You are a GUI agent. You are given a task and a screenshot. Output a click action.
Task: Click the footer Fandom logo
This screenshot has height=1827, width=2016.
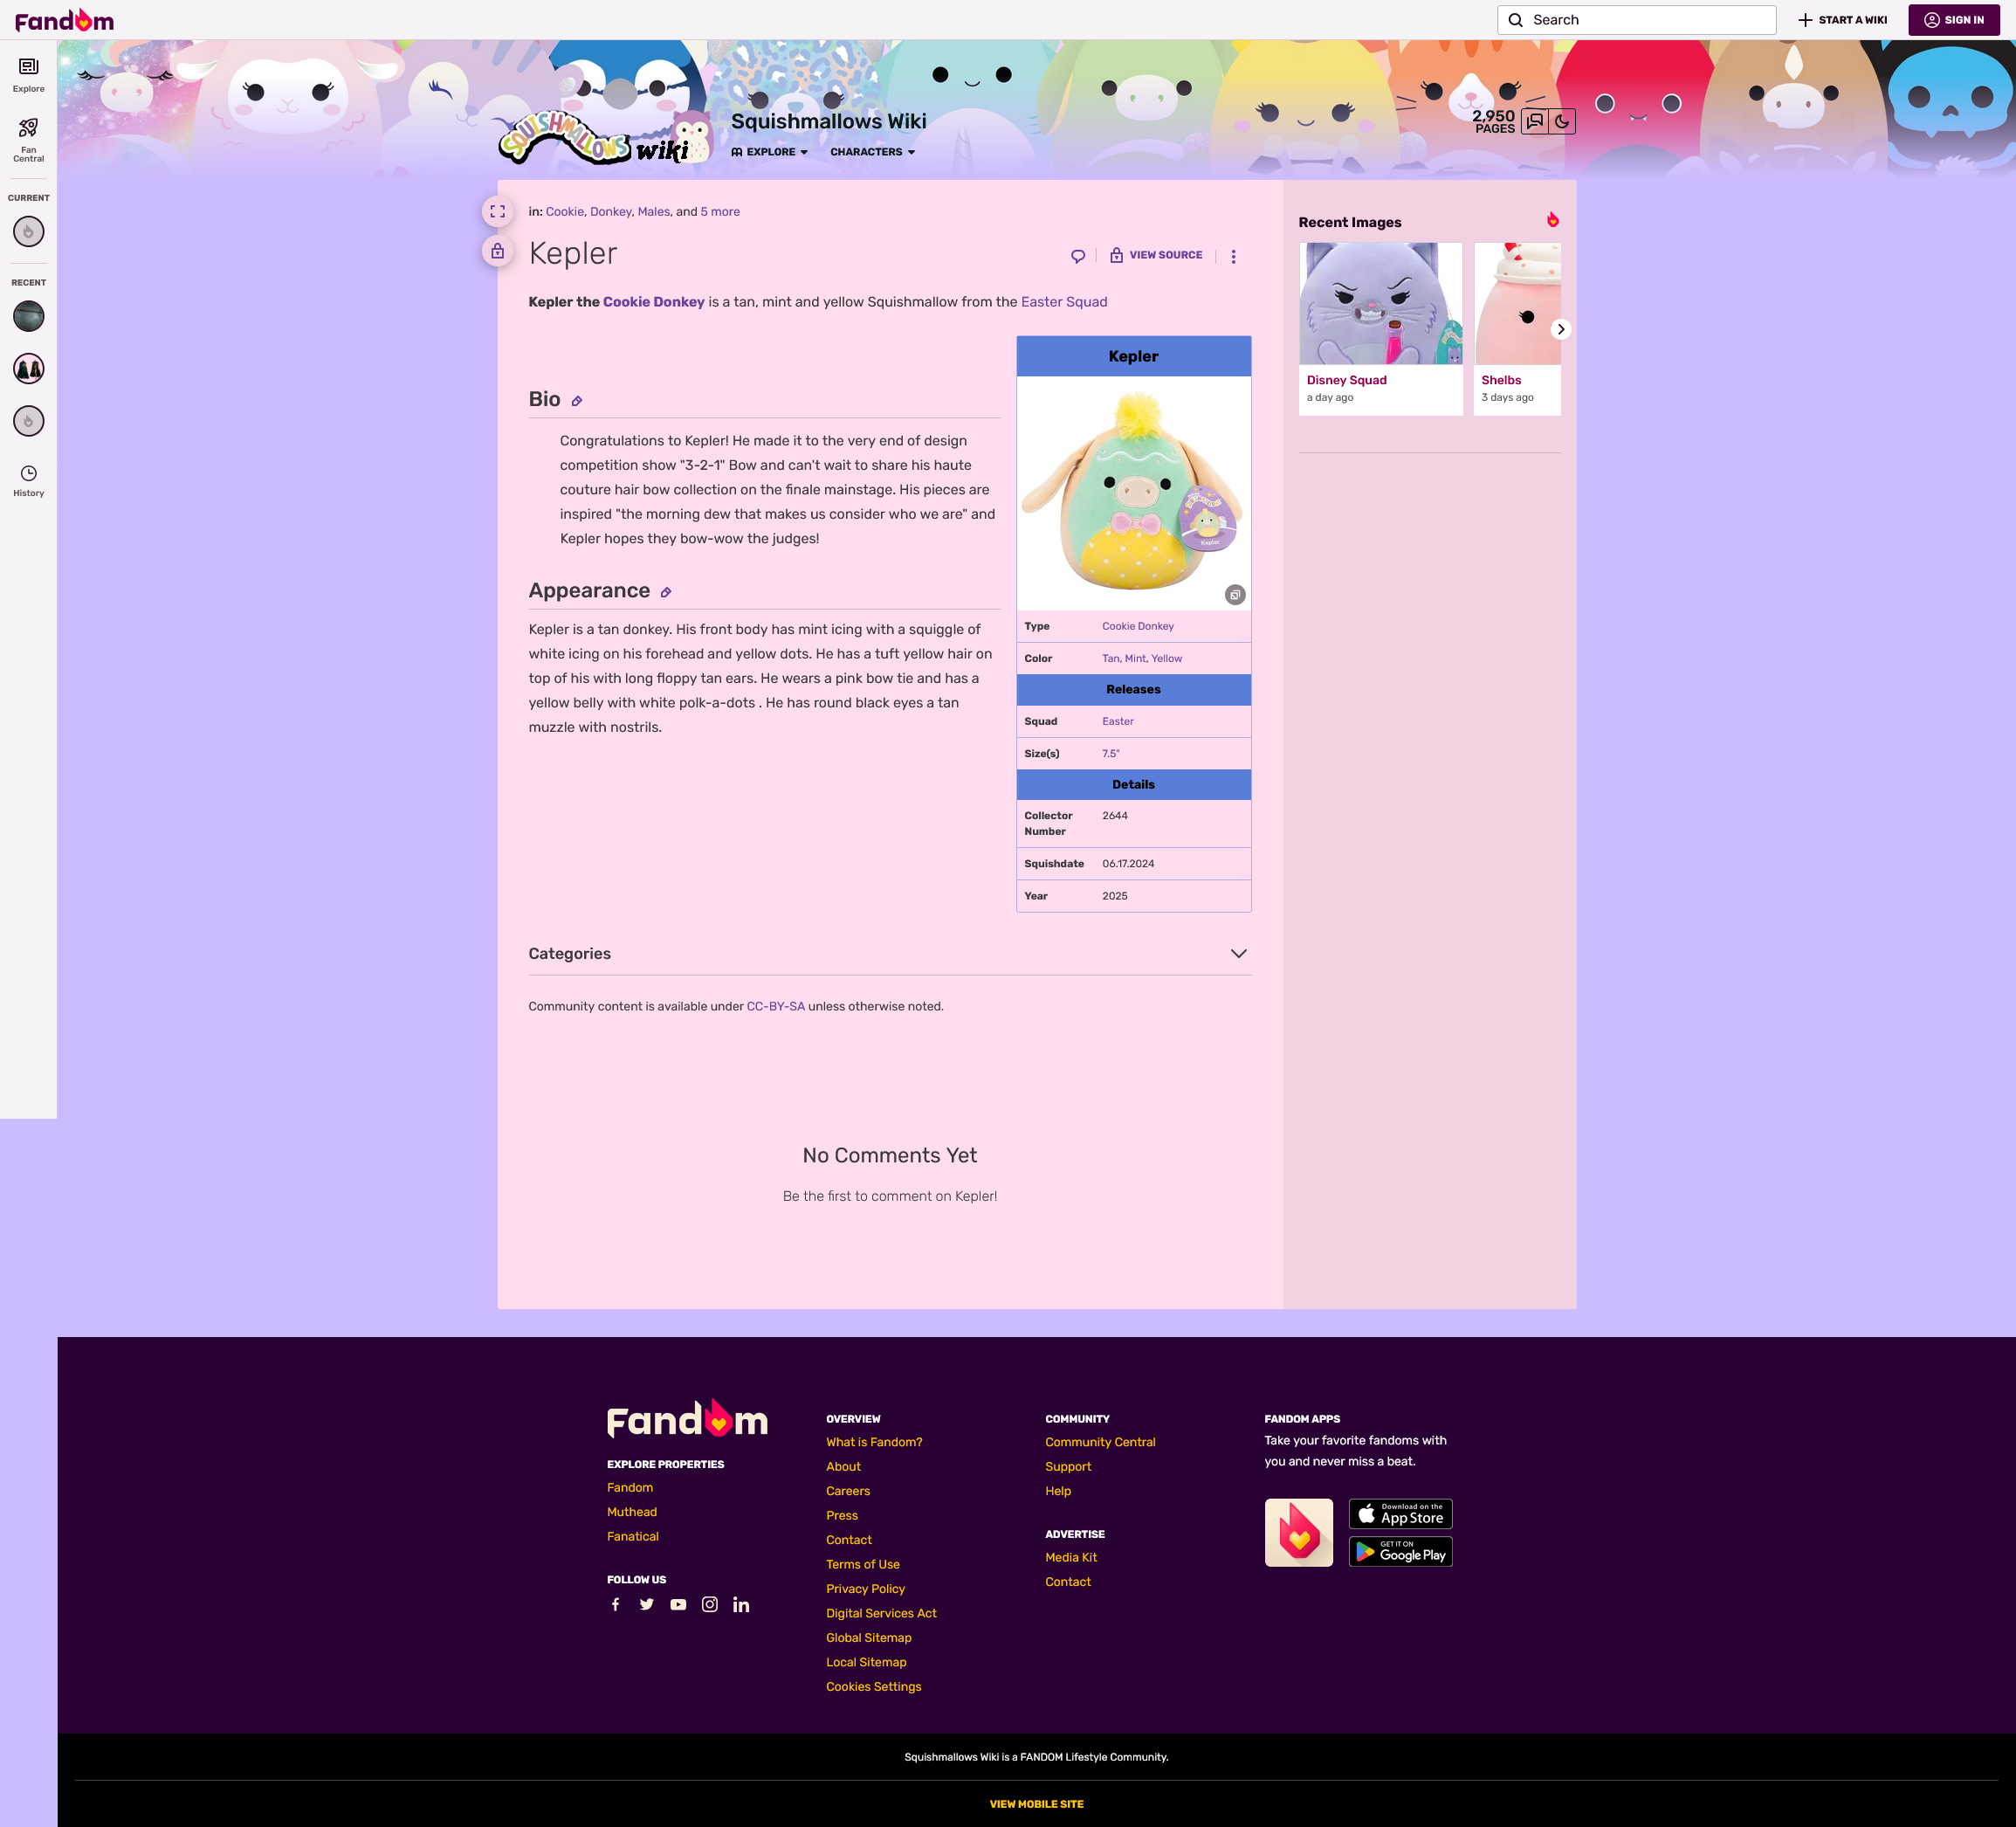(687, 1419)
